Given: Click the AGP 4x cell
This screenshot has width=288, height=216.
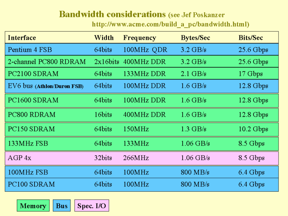Looking at the screenshot, I should [19, 158].
